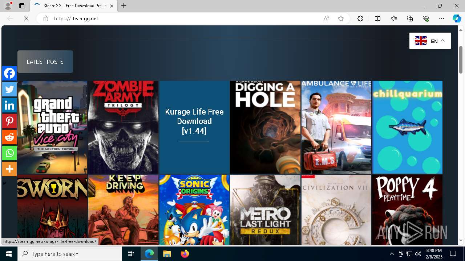Open Grand Theft Auto Vice City post
The image size is (465, 261).
pos(52,127)
